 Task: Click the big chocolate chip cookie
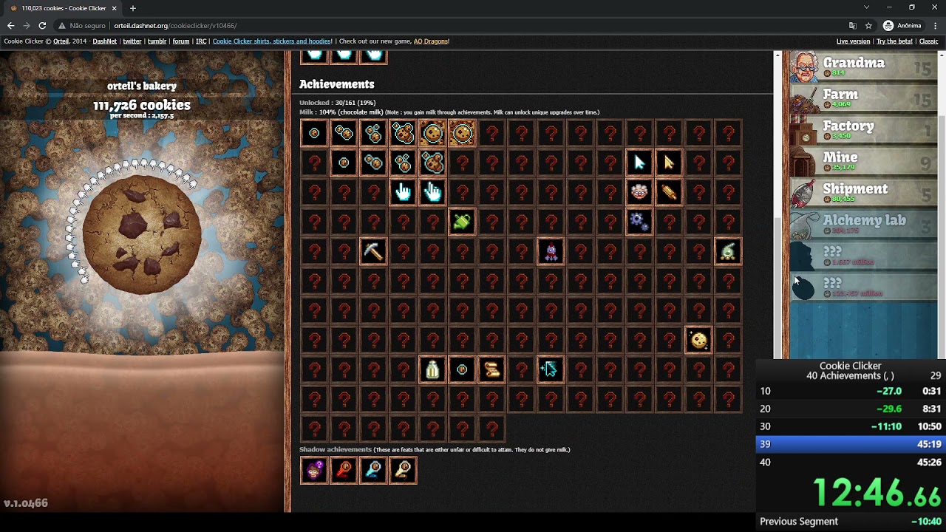141,236
